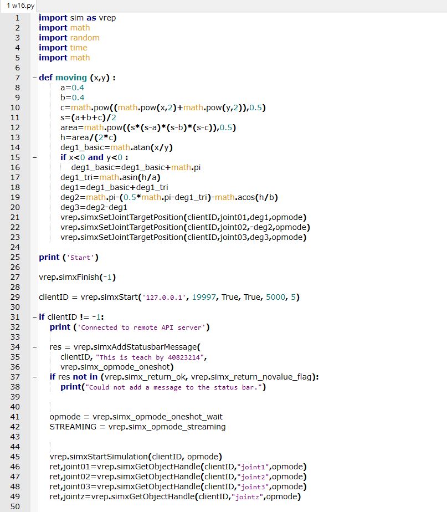Click the print ('Start') statement
This screenshot has width=447, height=512.
coord(69,257)
